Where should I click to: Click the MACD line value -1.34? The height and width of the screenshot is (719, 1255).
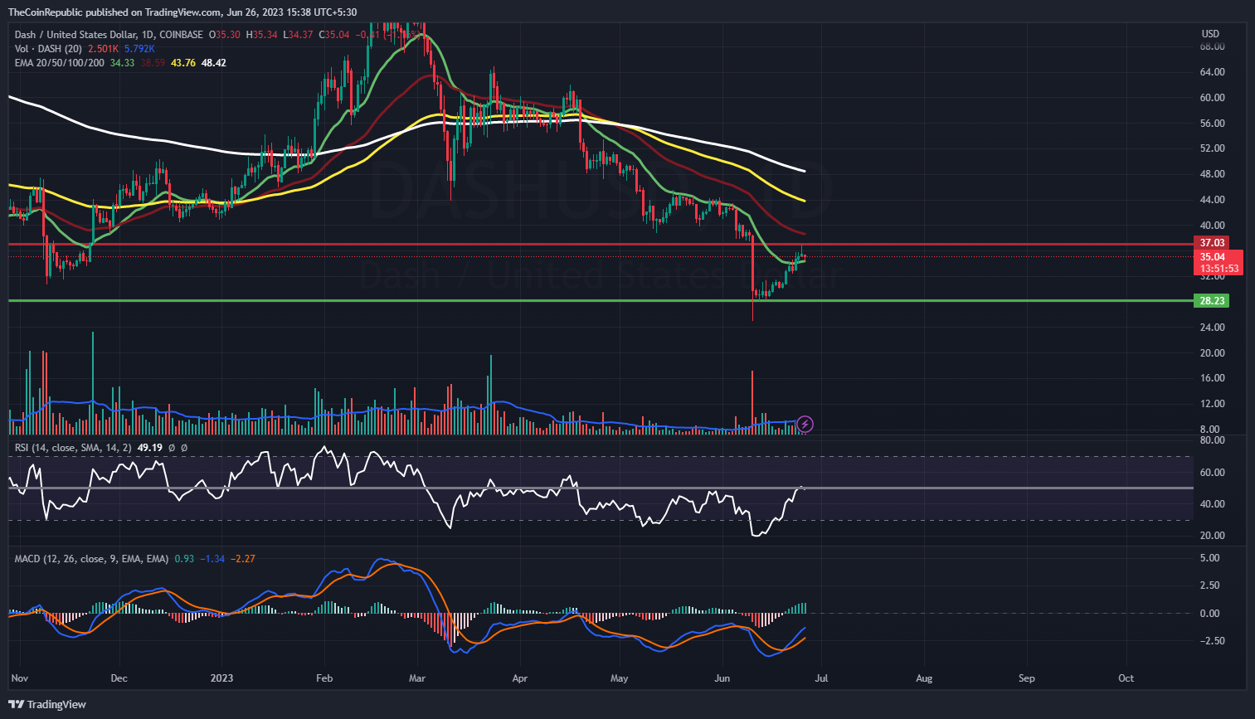pyautogui.click(x=213, y=559)
